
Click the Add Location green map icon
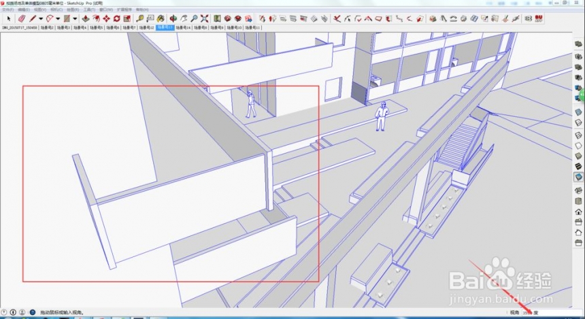pos(217,18)
